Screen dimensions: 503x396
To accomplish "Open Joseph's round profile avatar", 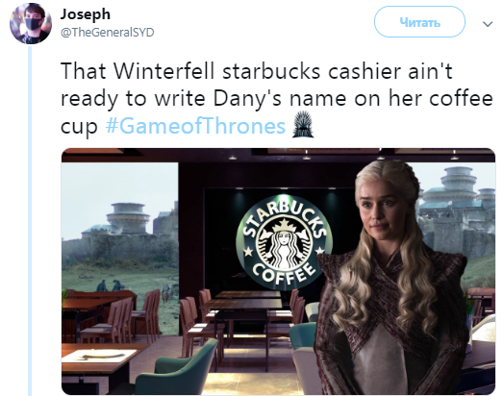I will [31, 22].
